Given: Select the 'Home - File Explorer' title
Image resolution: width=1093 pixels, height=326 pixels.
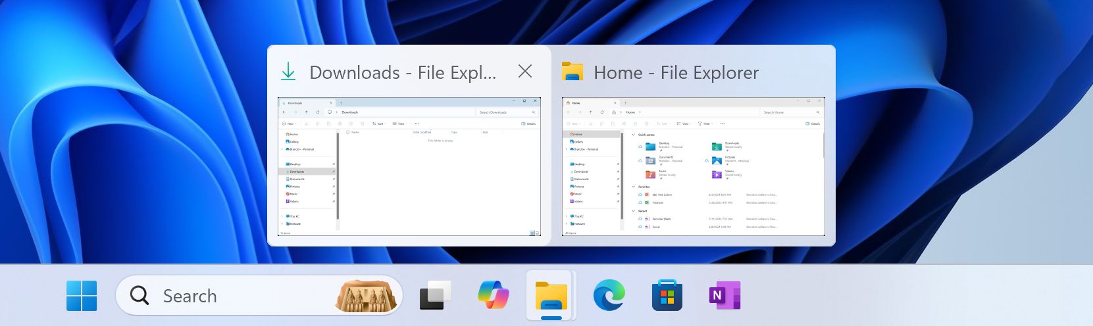Looking at the screenshot, I should tap(676, 72).
